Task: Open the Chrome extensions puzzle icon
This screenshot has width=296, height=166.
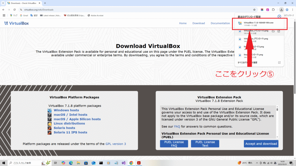Action: coord(273,10)
